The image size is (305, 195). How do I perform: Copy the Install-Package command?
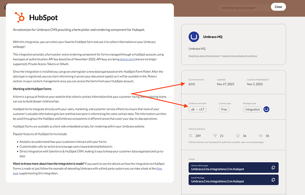click(x=273, y=180)
